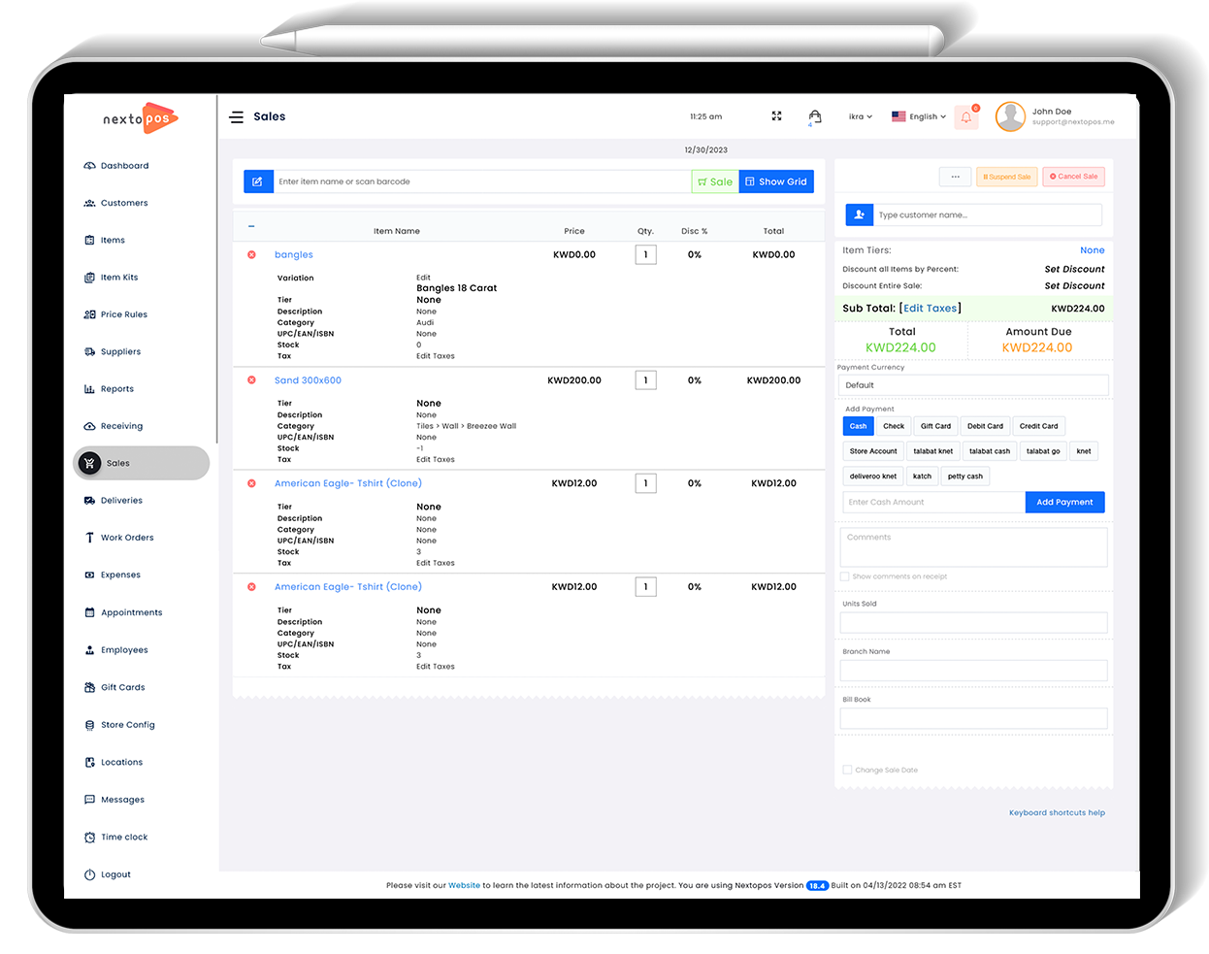The height and width of the screenshot is (954, 1209).
Task: Expand the ikra location dropdown
Action: (x=860, y=116)
